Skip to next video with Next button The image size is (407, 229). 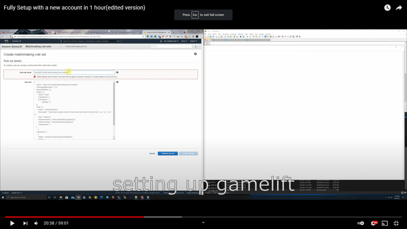point(25,223)
